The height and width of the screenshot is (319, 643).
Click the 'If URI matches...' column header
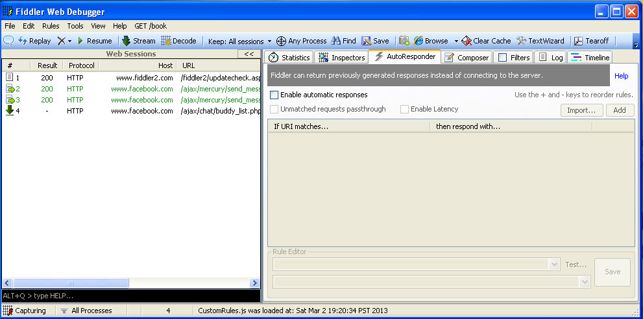pyautogui.click(x=349, y=126)
